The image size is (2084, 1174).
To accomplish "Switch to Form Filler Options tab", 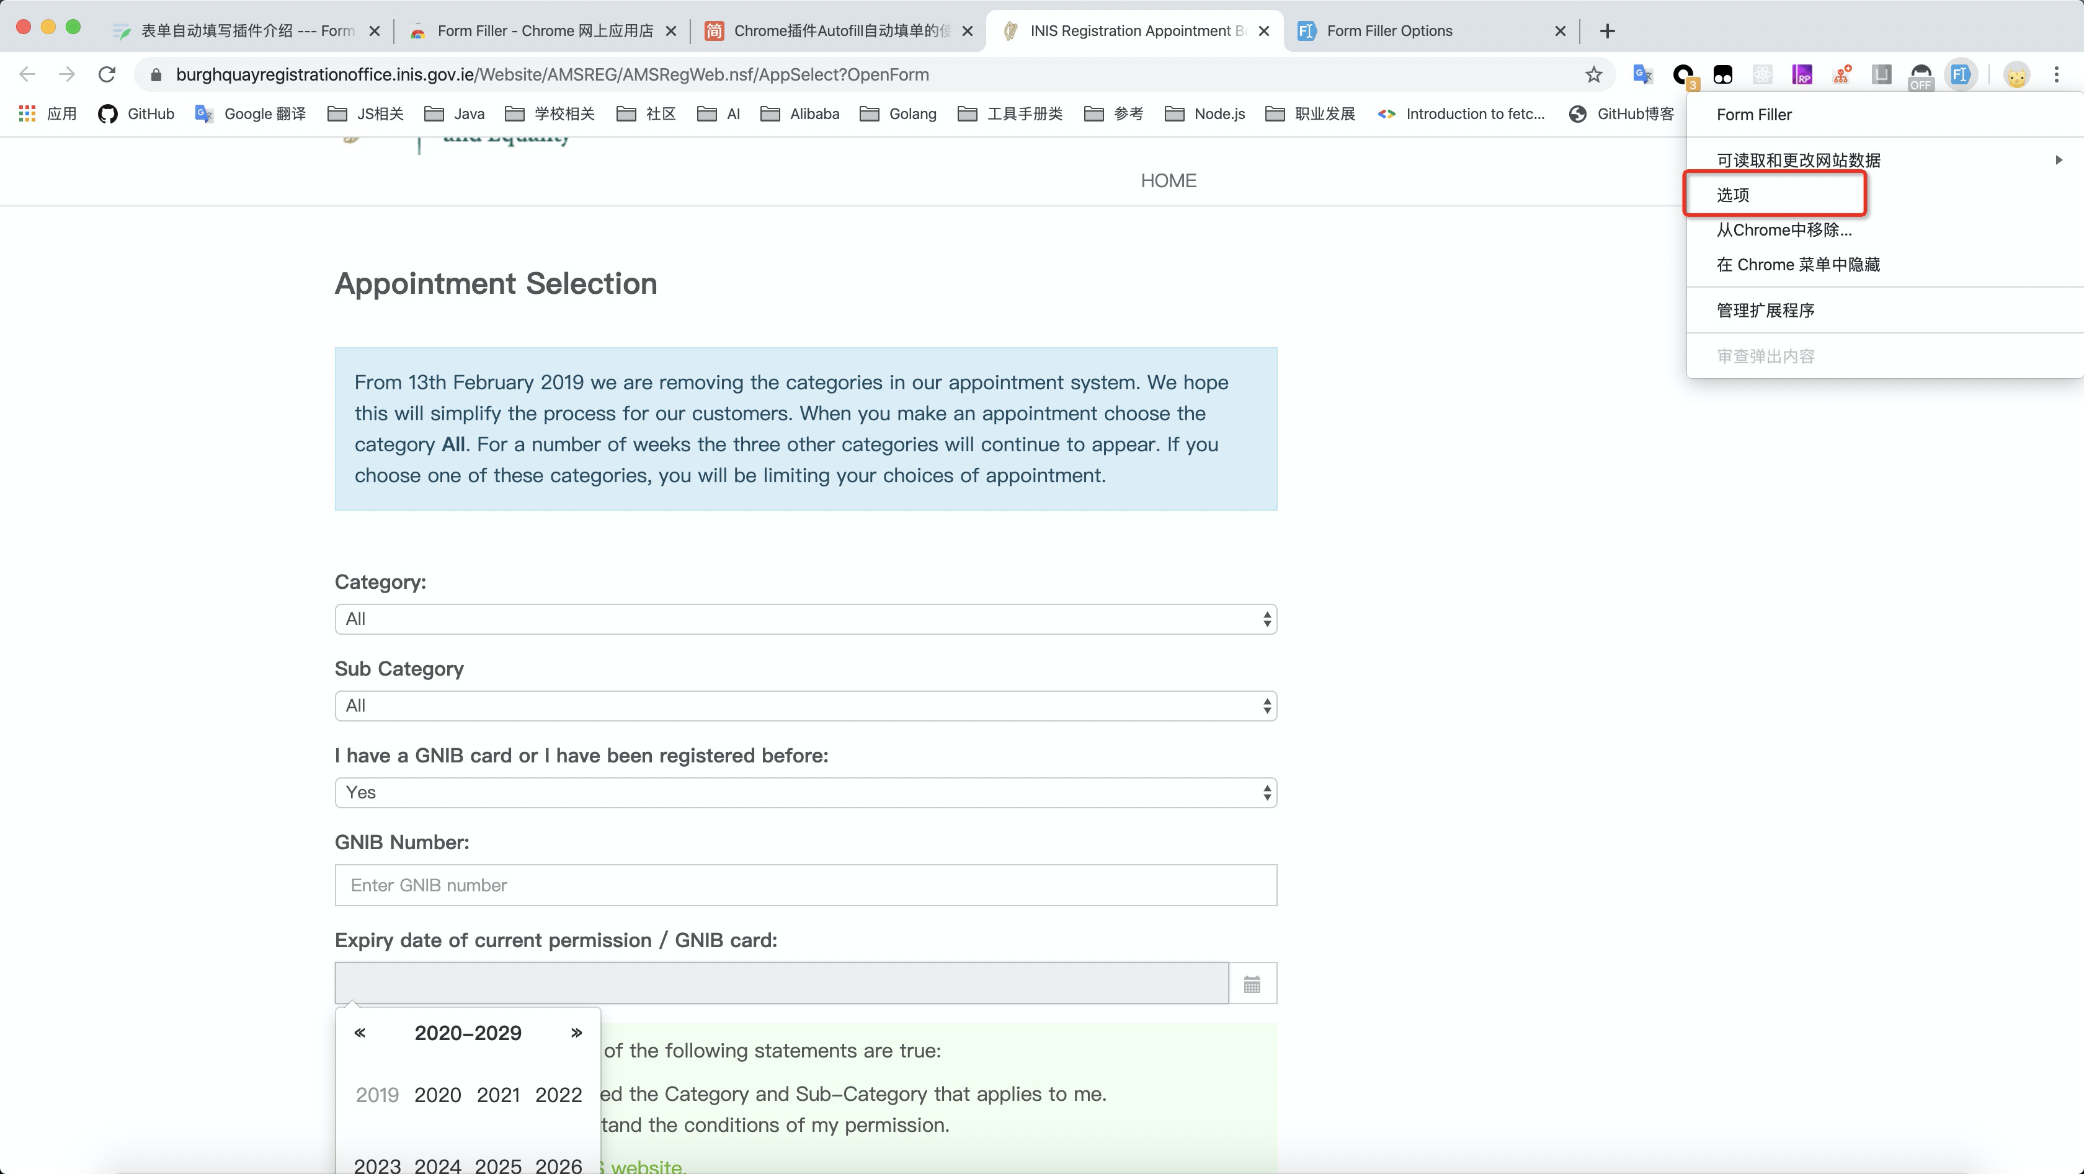I will [1389, 31].
